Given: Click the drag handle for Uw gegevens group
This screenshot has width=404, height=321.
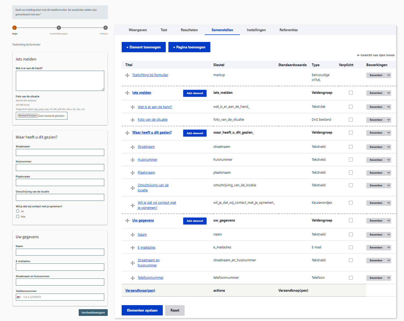Looking at the screenshot, I should coord(127,221).
